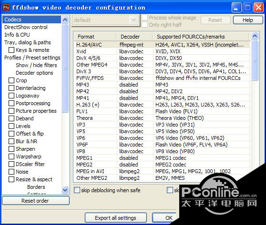The width and height of the screenshot is (266, 225).
Task: Click disabled decoder cell for MPEG1
Action: (129, 158)
